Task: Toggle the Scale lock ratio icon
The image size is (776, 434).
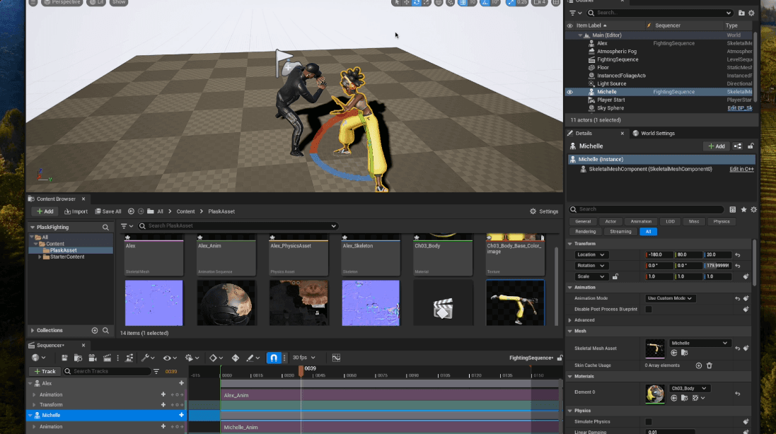Action: [615, 276]
